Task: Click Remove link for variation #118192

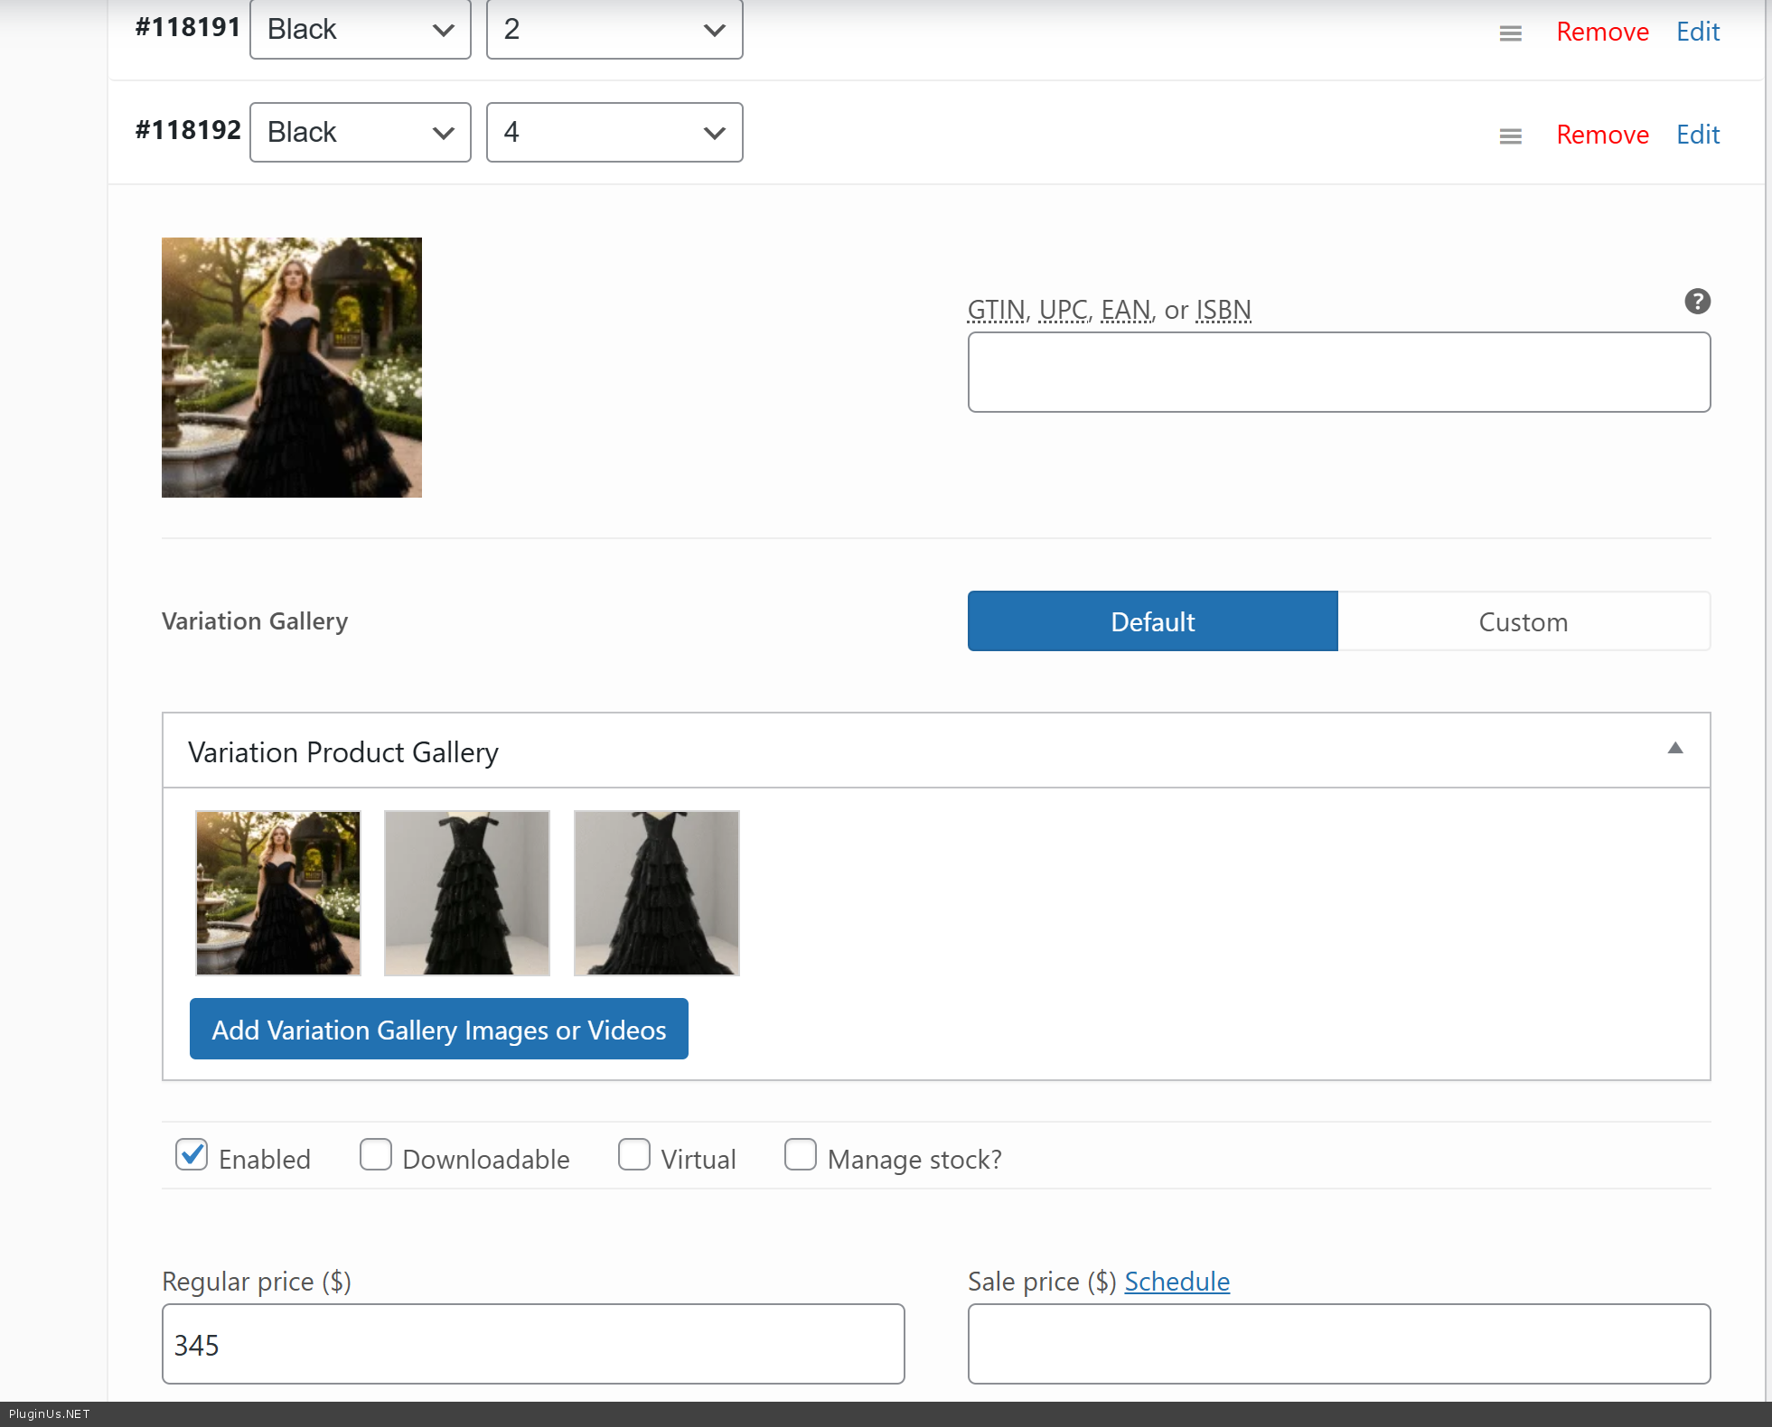Action: pyautogui.click(x=1602, y=135)
